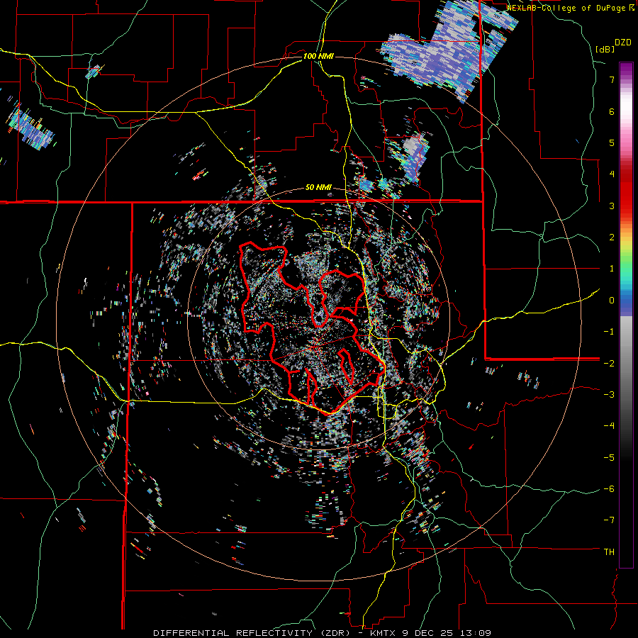The width and height of the screenshot is (638, 638).
Task: Click the -5 value on color scale
Action: click(609, 457)
